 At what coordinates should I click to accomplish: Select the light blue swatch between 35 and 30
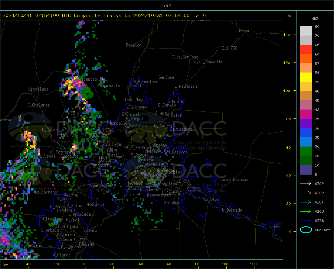pos(306,142)
